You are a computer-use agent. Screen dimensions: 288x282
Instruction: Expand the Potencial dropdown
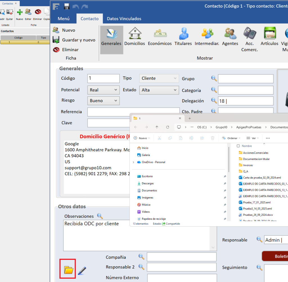(x=116, y=90)
